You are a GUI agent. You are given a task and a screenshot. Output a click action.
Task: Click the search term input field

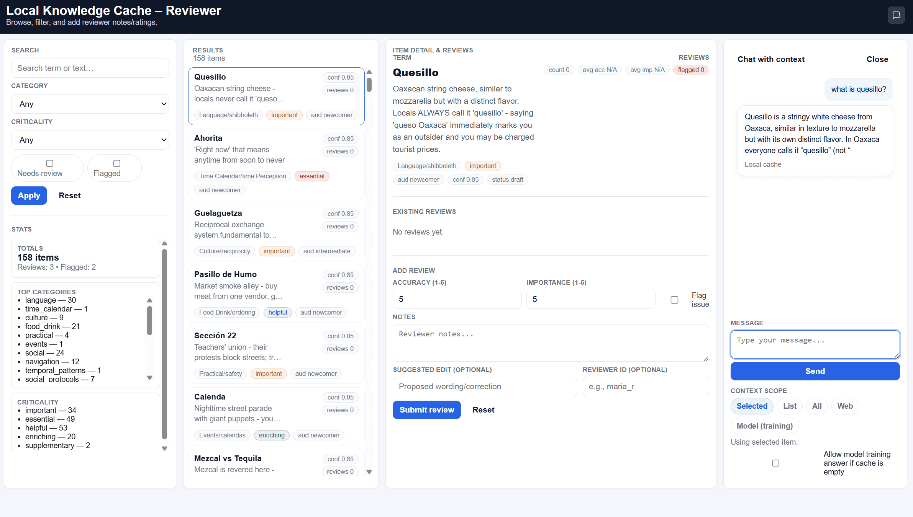[x=90, y=68]
